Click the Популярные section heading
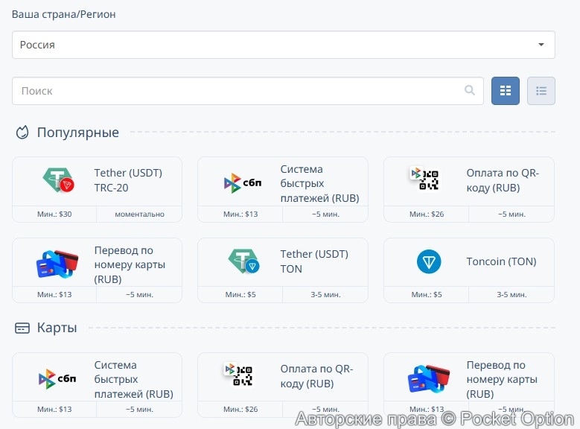 78,133
